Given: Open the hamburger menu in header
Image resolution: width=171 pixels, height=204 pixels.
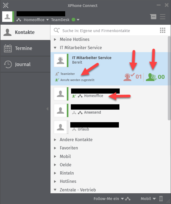Looking at the screenshot, I should [x=163, y=17].
